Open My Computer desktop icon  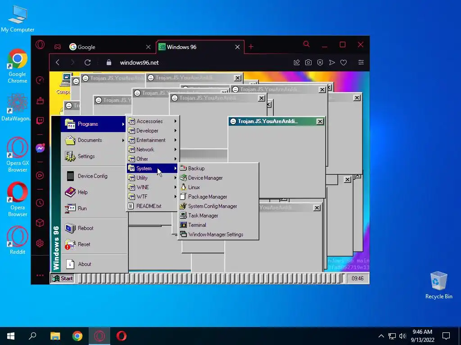click(18, 19)
